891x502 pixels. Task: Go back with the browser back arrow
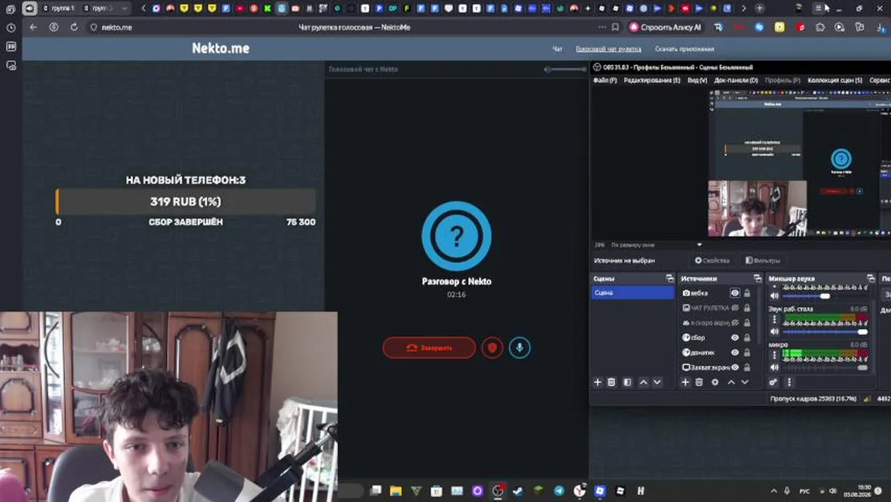[x=33, y=27]
